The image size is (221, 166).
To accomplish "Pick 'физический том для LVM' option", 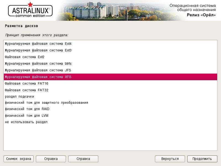I will click(x=27, y=116).
